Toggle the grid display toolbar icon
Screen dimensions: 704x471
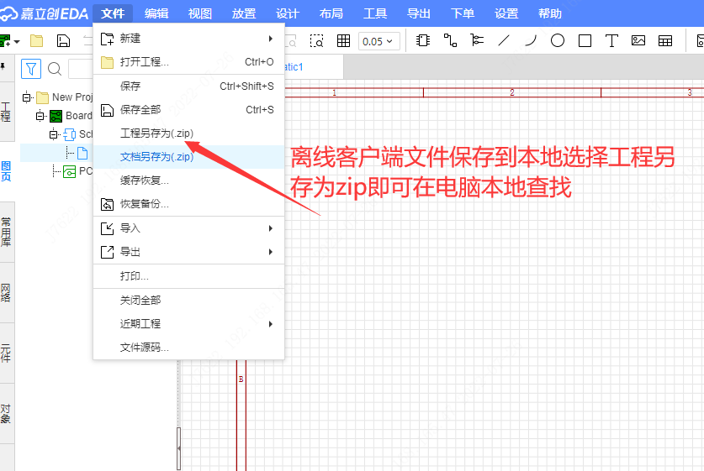pos(343,41)
